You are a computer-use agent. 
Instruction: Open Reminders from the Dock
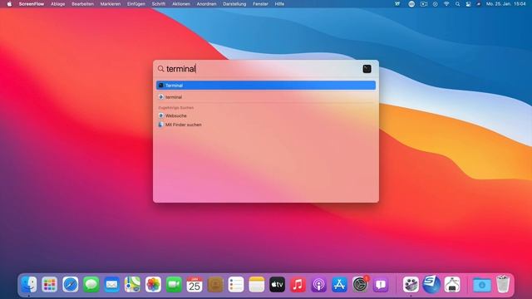236,284
